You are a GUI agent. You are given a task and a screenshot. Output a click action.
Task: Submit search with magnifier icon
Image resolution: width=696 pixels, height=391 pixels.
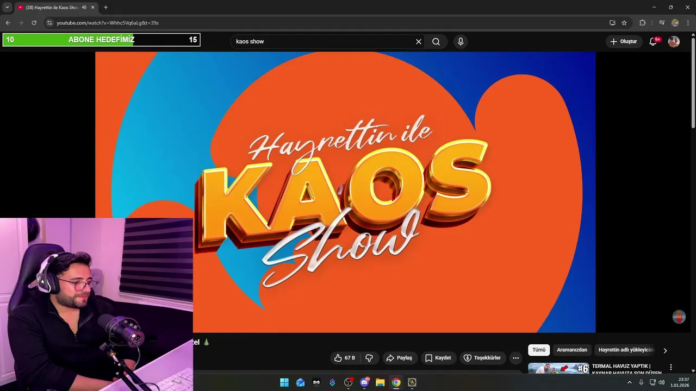pos(436,41)
